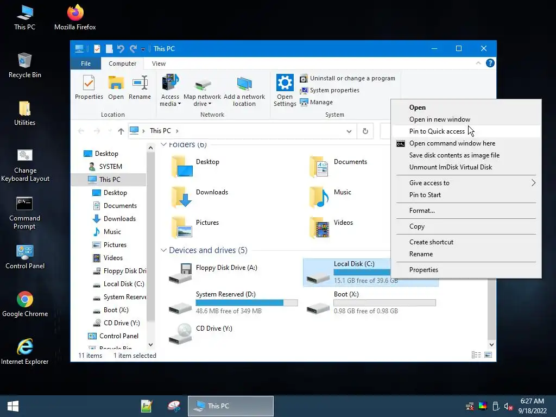Screen dimensions: 556x417
Task: Choose Open in the context menu
Action: (x=466, y=108)
